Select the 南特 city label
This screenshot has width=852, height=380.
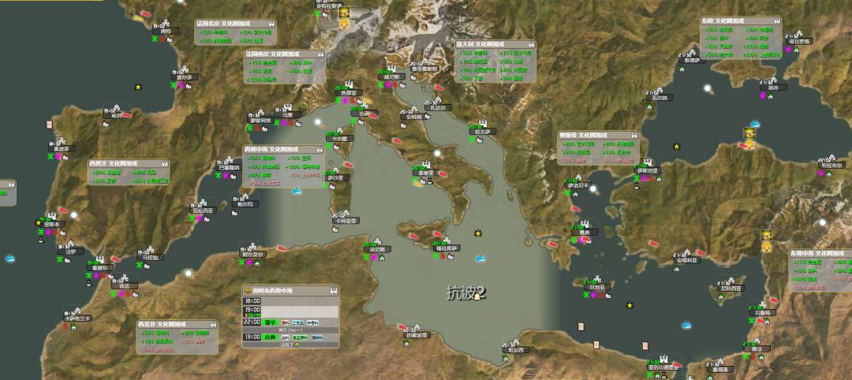(x=165, y=32)
